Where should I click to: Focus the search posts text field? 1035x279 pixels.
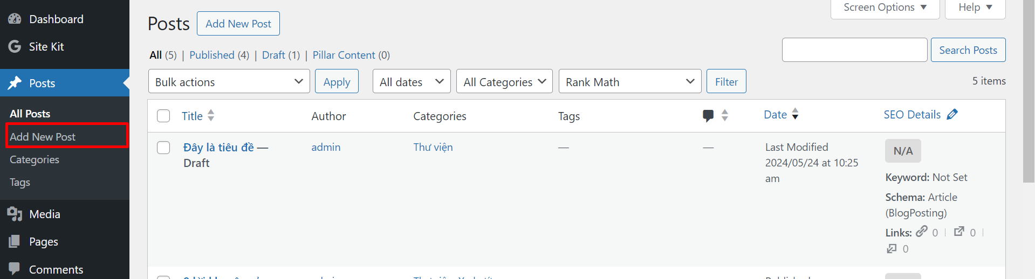tap(855, 50)
